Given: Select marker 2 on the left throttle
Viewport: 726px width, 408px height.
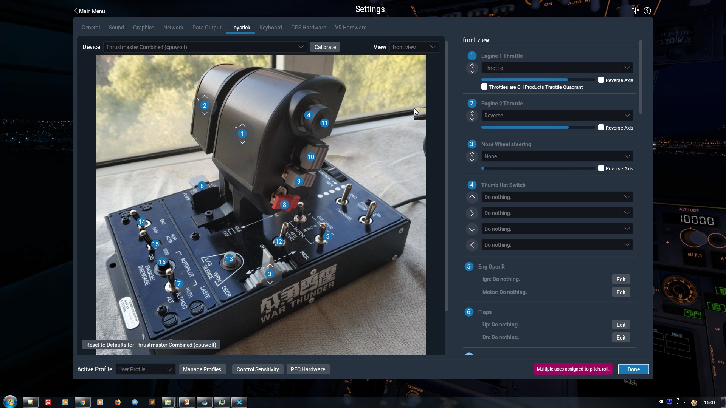Looking at the screenshot, I should (205, 105).
